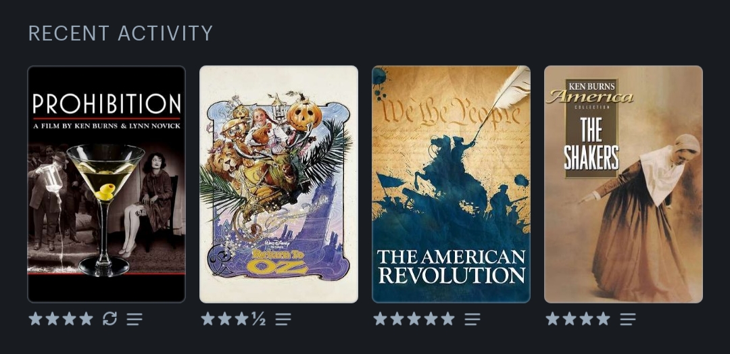Click the quill feather on American Revolution poster
The width and height of the screenshot is (730, 354).
click(x=505, y=98)
